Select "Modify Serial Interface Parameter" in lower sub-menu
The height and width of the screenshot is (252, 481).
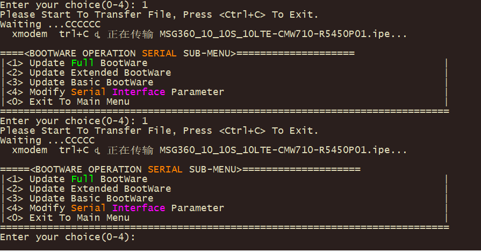tap(126, 208)
